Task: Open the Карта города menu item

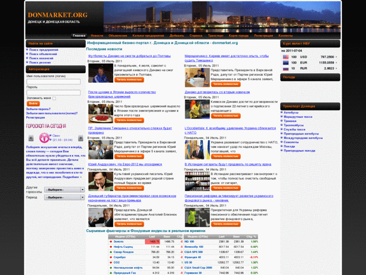Action: click(239, 36)
